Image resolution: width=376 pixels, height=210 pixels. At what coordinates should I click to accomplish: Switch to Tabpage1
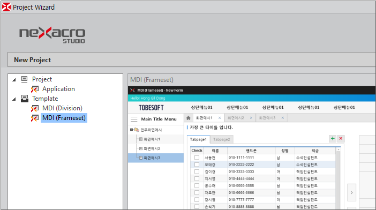coord(198,139)
